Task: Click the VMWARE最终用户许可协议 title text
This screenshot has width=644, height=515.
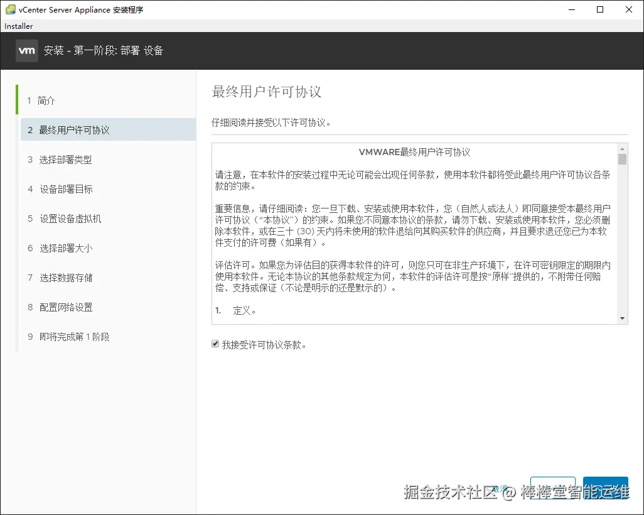Action: [414, 152]
